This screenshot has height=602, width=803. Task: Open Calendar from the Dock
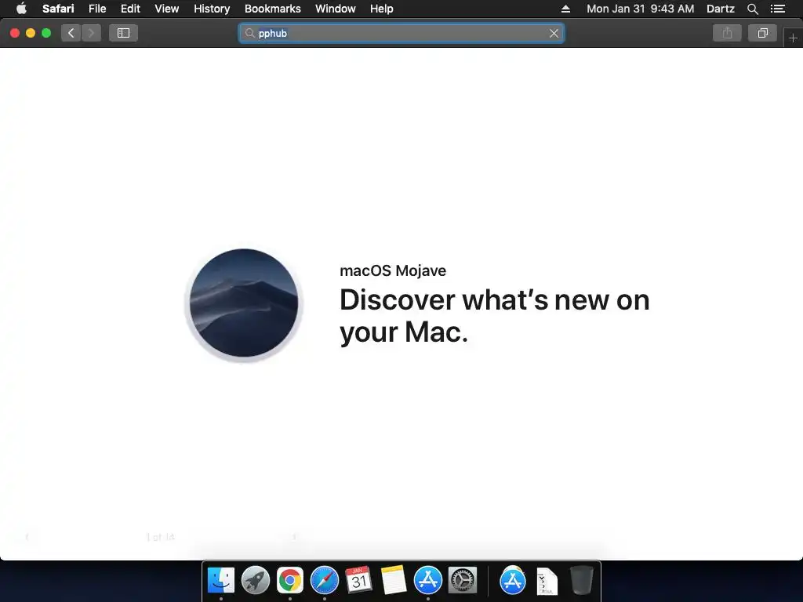359,580
